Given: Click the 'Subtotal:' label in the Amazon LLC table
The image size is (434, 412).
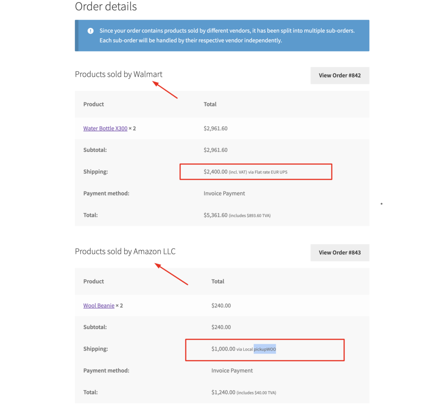Looking at the screenshot, I should (x=95, y=327).
